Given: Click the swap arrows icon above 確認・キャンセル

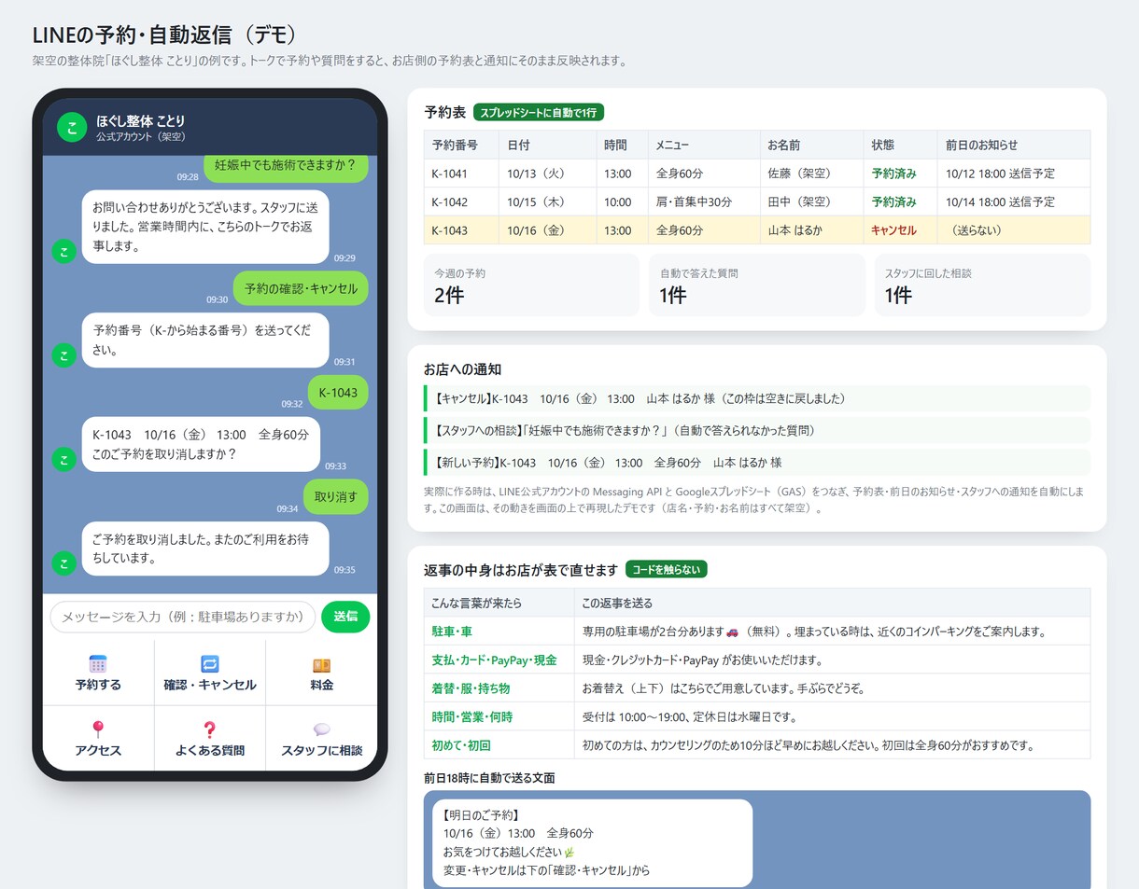Looking at the screenshot, I should pos(210,664).
